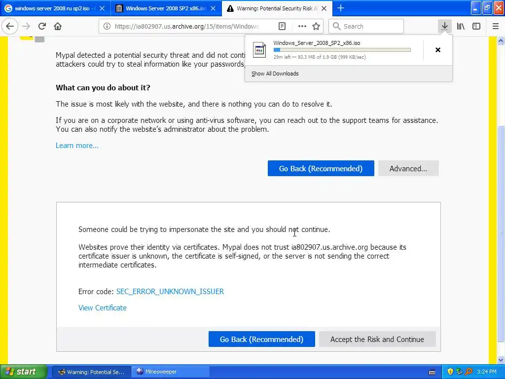The height and width of the screenshot is (379, 505).
Task: Open the Home page icon
Action: coord(58,26)
